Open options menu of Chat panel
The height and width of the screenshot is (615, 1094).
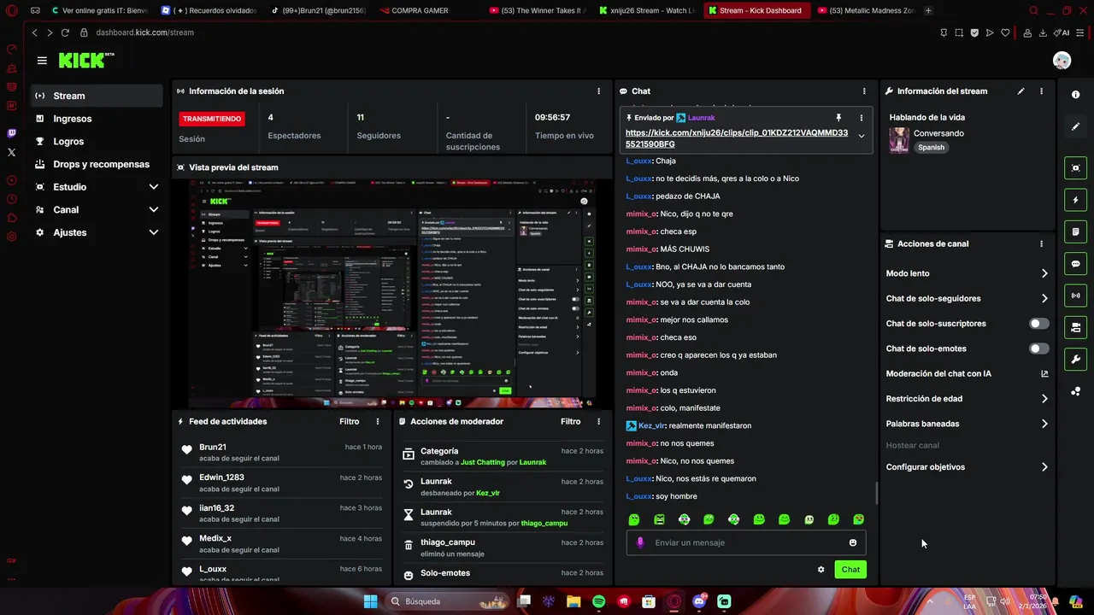tap(864, 91)
